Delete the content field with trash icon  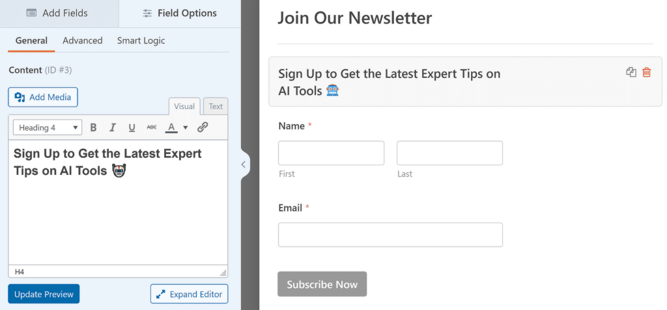(x=646, y=72)
